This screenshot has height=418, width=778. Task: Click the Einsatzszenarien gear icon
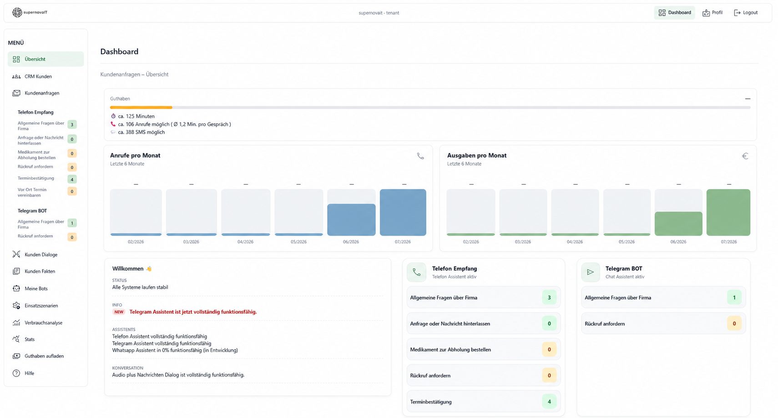pyautogui.click(x=16, y=306)
